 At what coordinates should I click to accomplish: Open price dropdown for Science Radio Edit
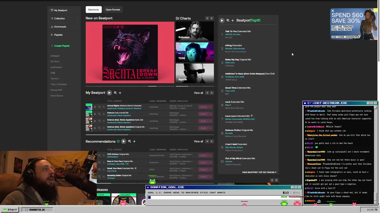click(x=210, y=121)
